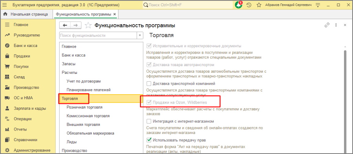Click the search magnifier icon
The width and height of the screenshot is (353, 154).
(x=146, y=5)
